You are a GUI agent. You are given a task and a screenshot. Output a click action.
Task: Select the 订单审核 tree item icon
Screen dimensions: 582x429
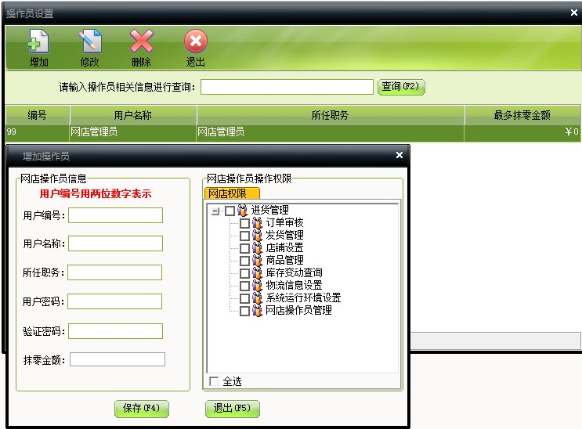(257, 223)
